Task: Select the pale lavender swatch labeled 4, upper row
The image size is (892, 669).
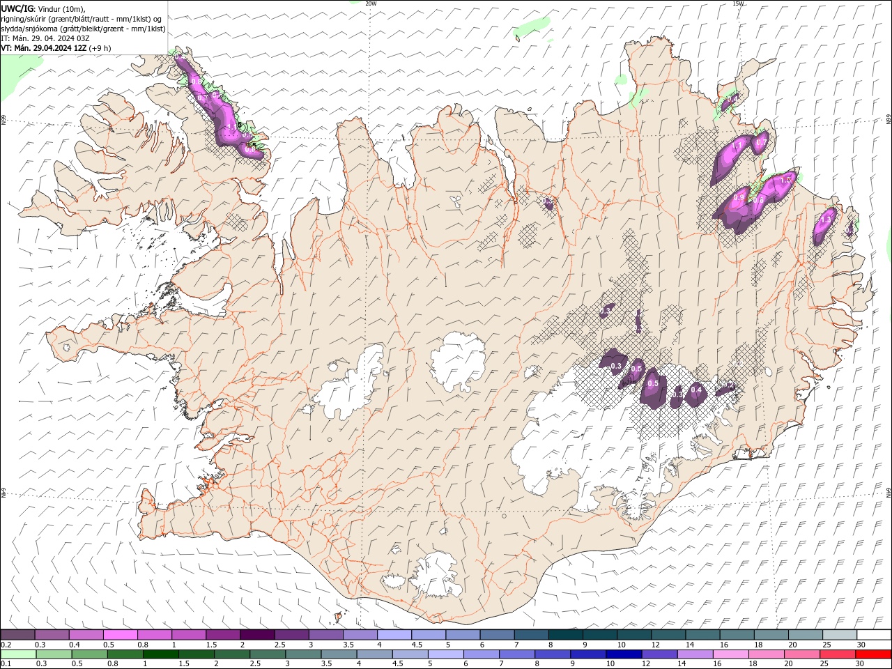Action: pos(394,635)
